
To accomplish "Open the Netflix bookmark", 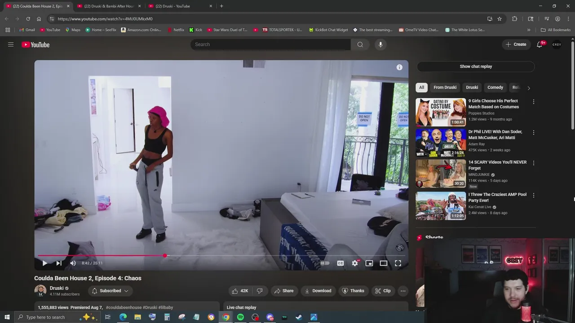I will pyautogui.click(x=175, y=30).
